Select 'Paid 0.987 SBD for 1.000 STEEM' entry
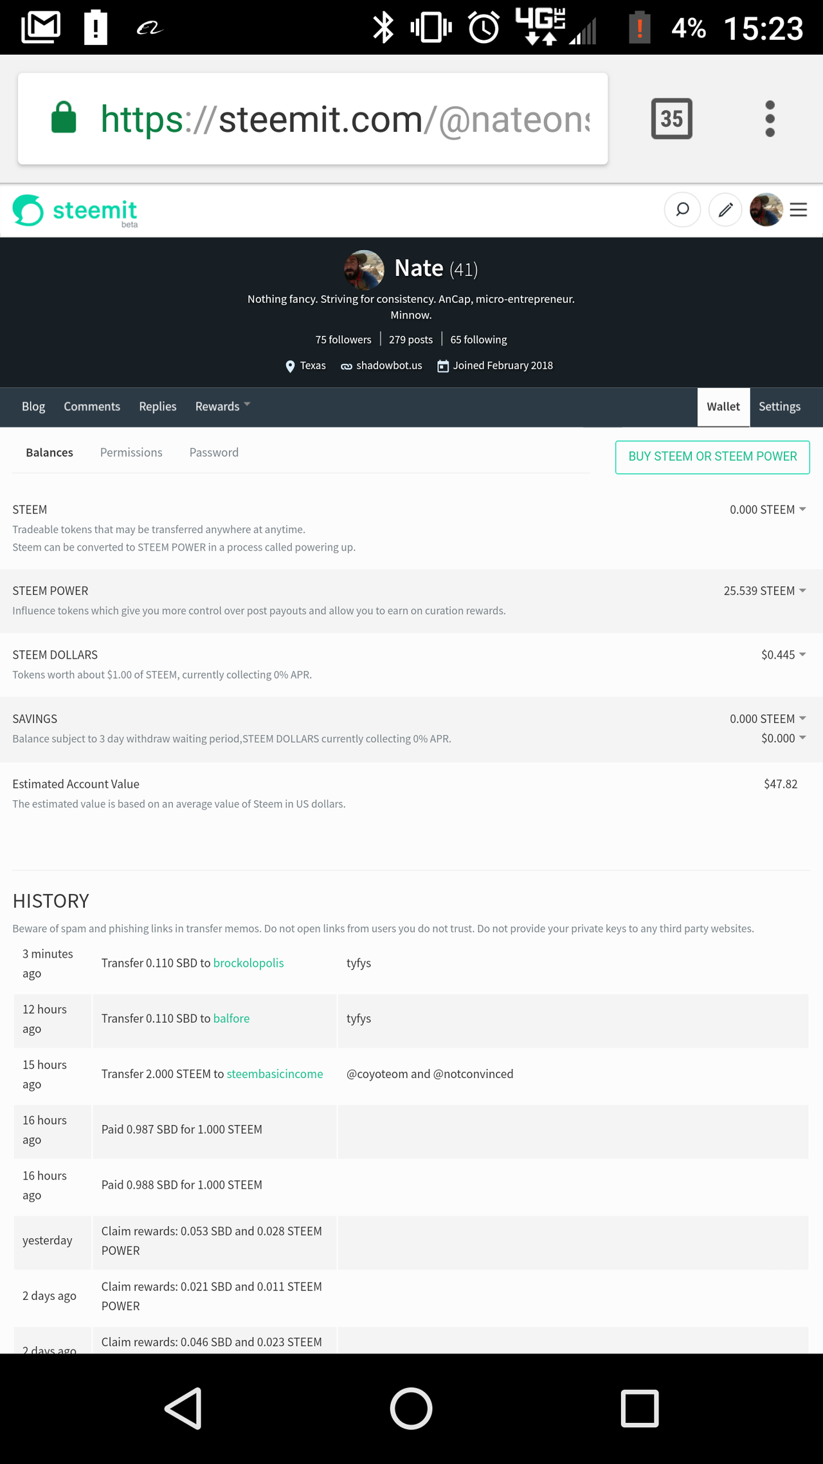Viewport: 823px width, 1464px height. pyautogui.click(x=182, y=1129)
